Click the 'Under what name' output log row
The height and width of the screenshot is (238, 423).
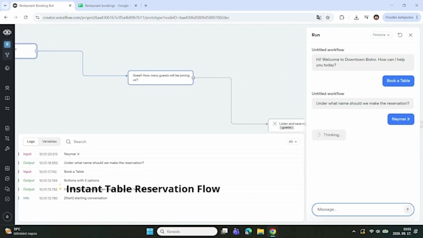(160, 163)
